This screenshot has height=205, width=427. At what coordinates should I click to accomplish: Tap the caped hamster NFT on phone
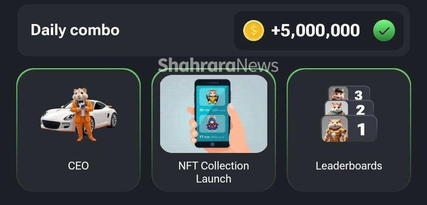(x=212, y=124)
